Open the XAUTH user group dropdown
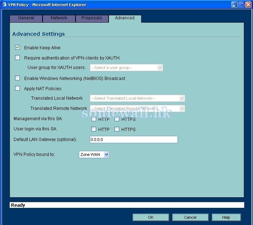Image resolution: width=253 pixels, height=225 pixels. click(x=126, y=68)
